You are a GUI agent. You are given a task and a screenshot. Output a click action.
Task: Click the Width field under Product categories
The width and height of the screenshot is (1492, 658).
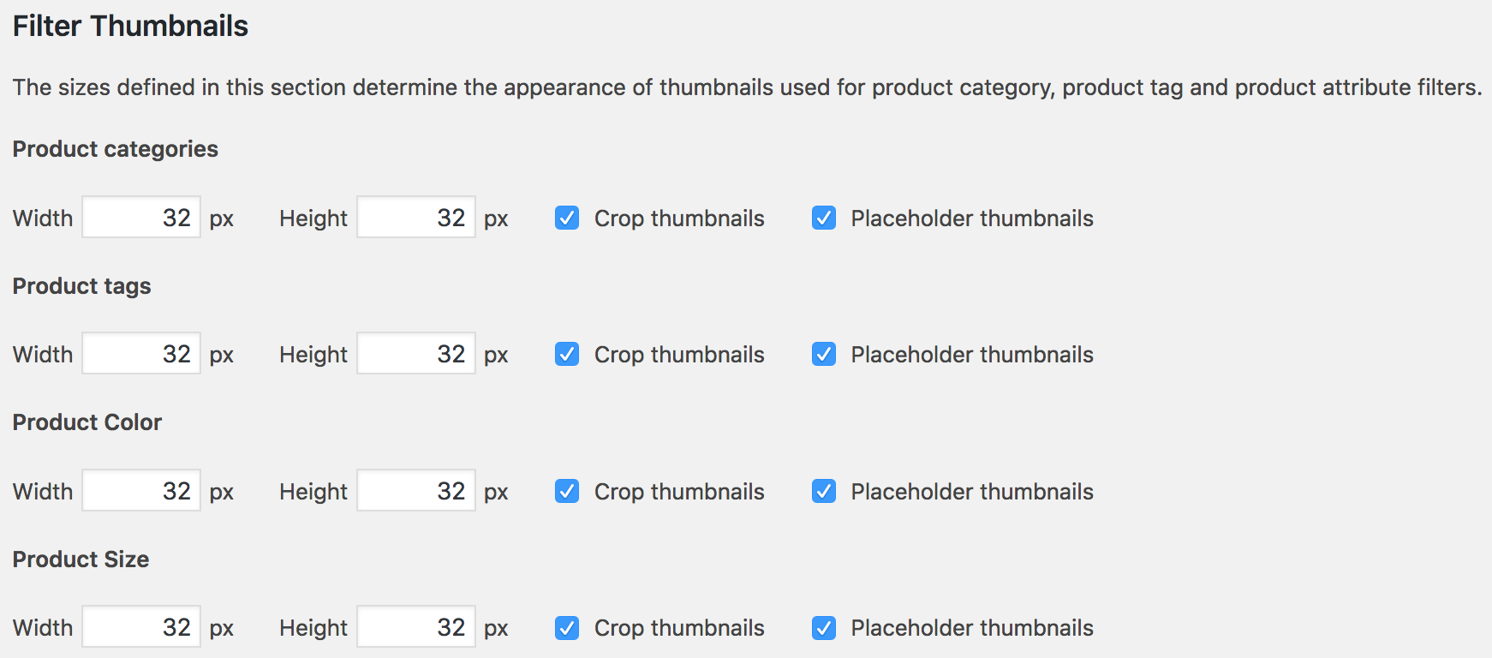pos(140,217)
